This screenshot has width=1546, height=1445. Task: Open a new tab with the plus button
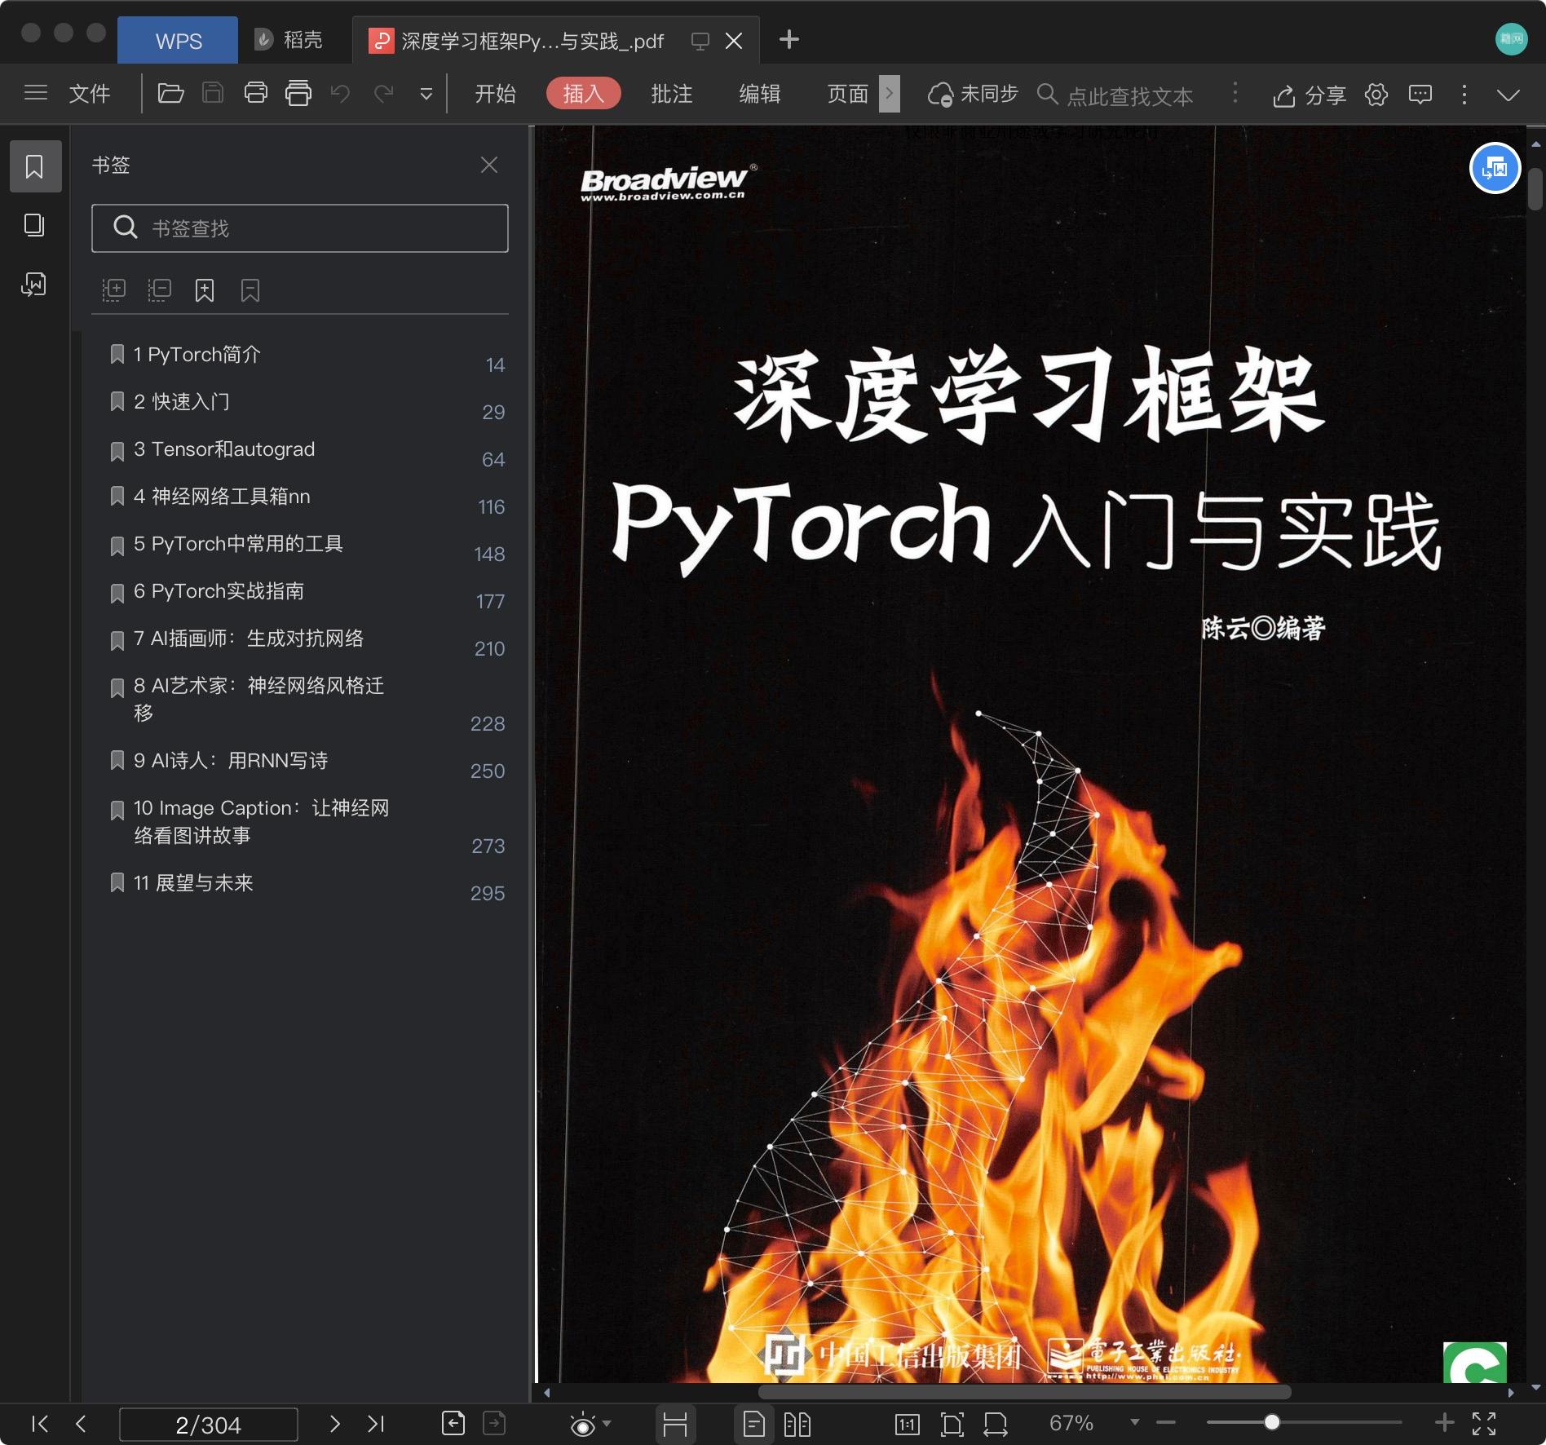[x=788, y=39]
